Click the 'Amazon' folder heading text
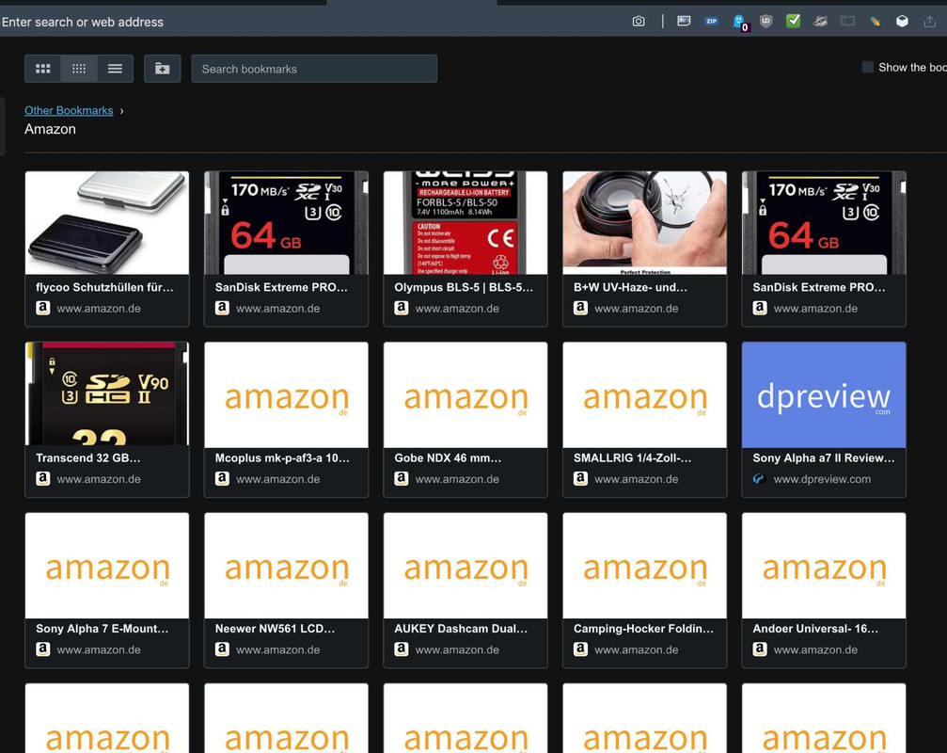 [50, 129]
